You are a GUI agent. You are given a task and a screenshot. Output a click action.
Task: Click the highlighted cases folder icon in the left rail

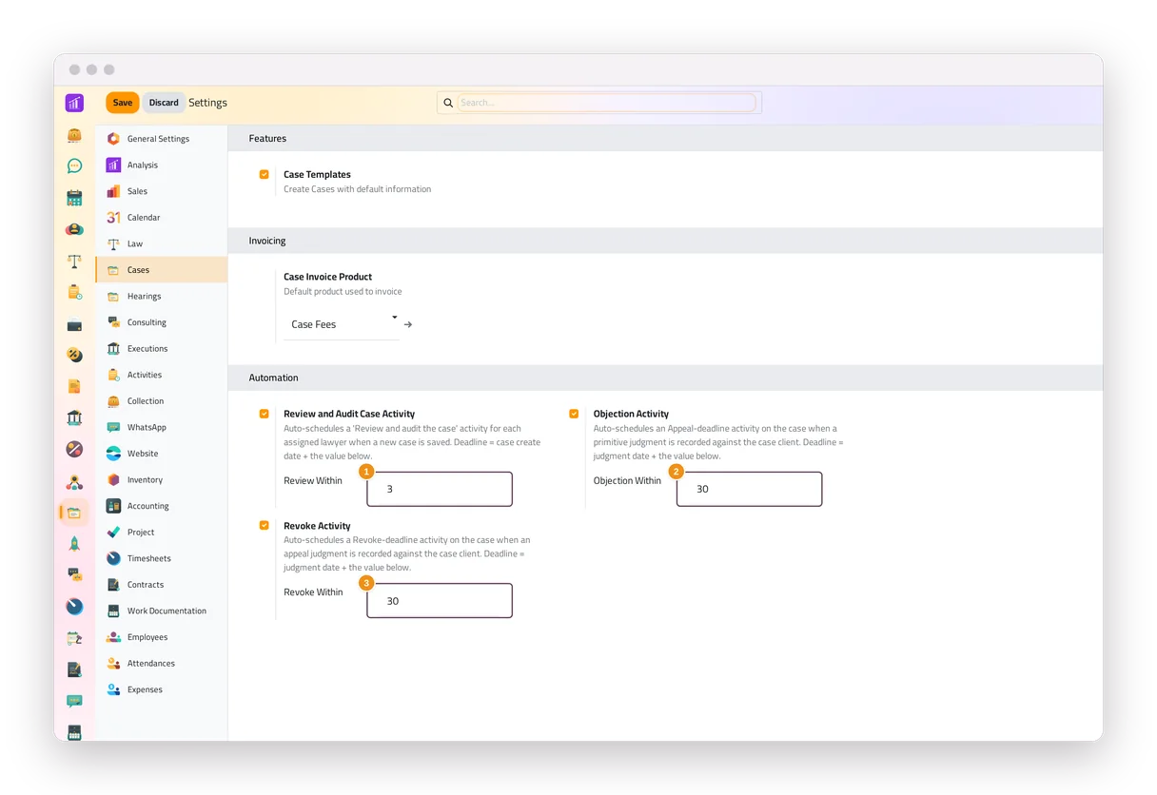tap(74, 513)
